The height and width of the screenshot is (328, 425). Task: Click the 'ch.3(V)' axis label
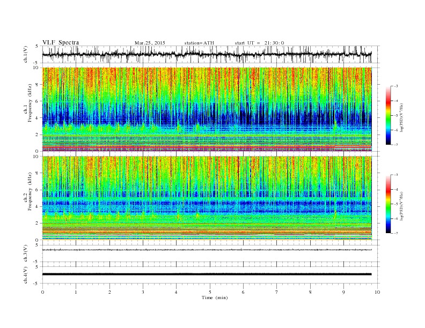pyautogui.click(x=26, y=254)
